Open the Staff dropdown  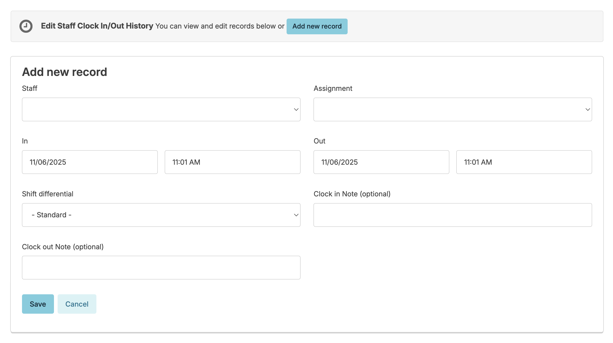point(161,109)
